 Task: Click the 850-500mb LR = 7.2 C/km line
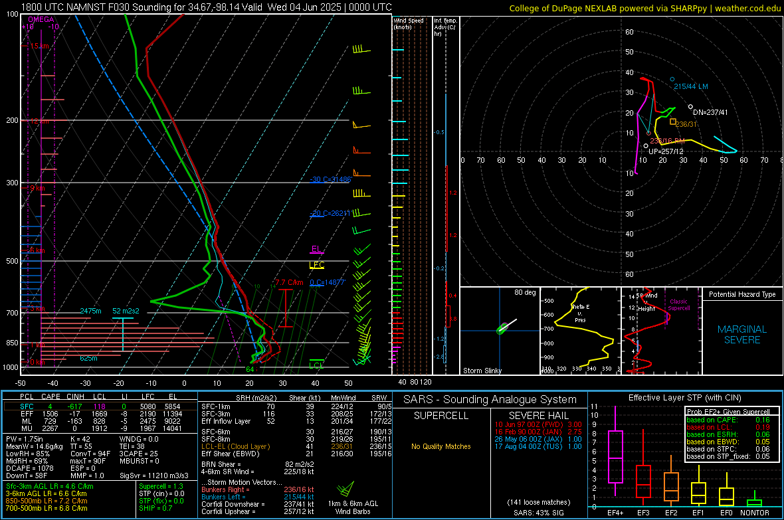coord(47,501)
